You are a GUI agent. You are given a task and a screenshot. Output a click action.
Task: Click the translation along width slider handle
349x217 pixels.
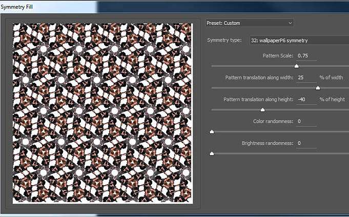click(318, 88)
